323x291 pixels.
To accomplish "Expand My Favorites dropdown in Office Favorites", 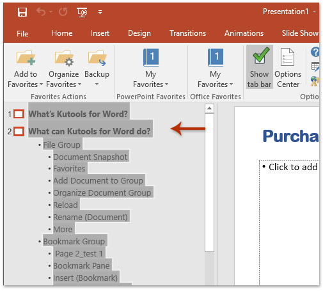I will (231, 84).
